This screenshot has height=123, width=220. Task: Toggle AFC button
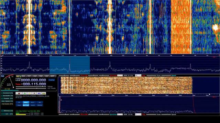pyautogui.click(x=40, y=102)
